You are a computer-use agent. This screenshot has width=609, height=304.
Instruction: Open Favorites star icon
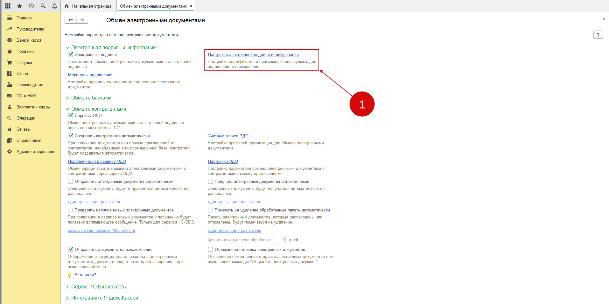[19, 6]
